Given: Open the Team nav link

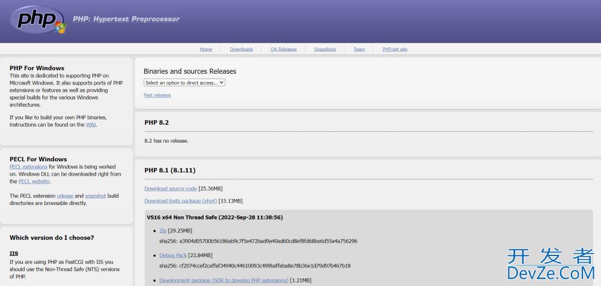Looking at the screenshot, I should click(x=359, y=49).
